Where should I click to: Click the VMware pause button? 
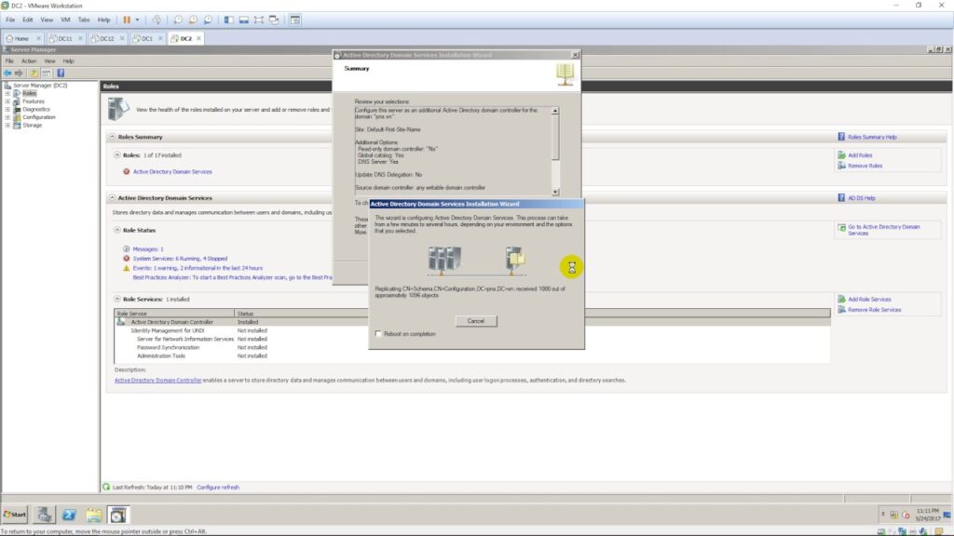click(127, 20)
